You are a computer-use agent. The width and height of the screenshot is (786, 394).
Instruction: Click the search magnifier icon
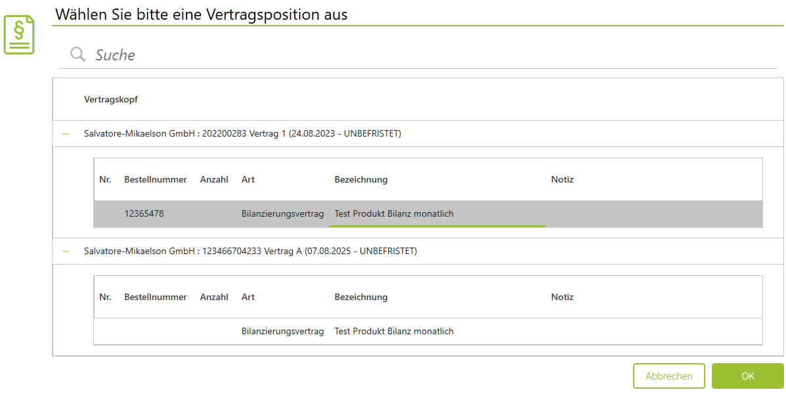(78, 55)
